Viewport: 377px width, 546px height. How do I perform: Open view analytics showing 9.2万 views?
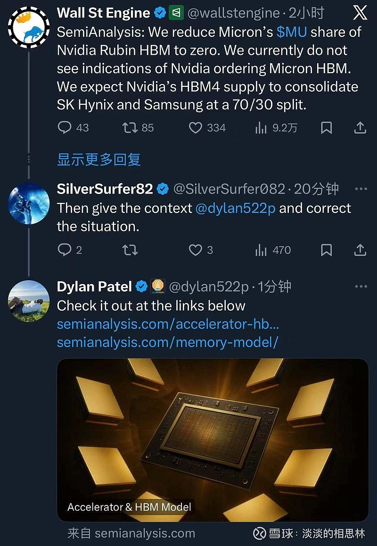[261, 128]
